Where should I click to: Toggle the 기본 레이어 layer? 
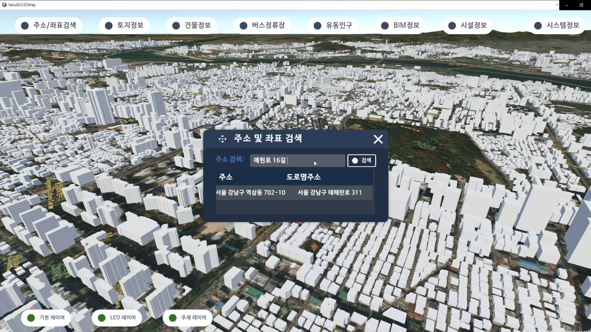tap(46, 318)
